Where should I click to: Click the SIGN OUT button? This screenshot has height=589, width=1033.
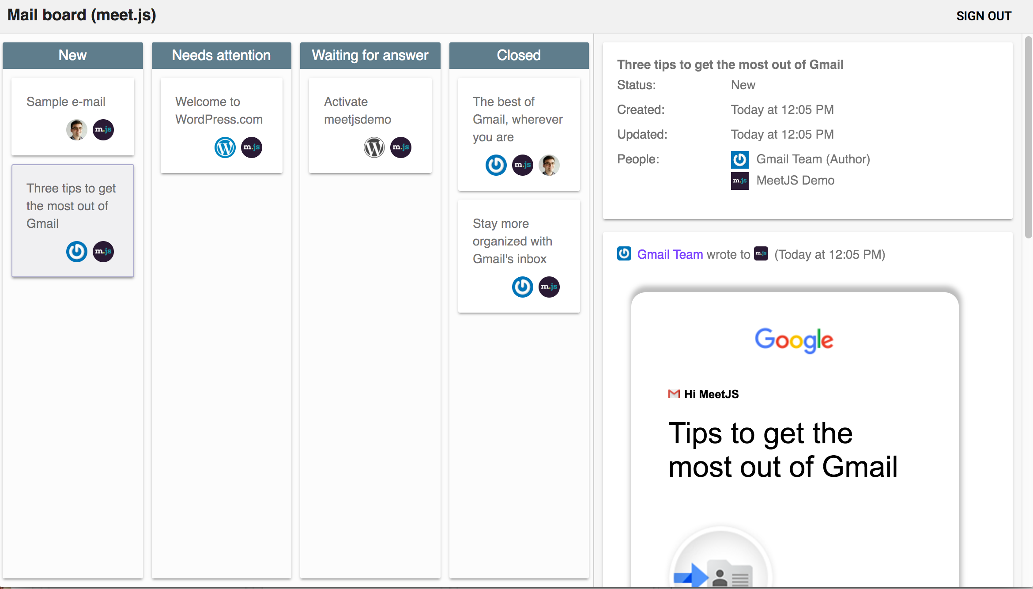[x=984, y=16]
